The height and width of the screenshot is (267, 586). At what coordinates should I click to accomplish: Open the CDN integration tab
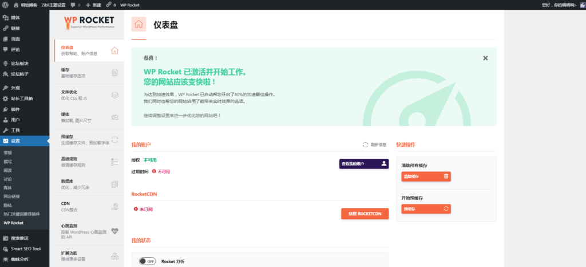tap(89, 206)
